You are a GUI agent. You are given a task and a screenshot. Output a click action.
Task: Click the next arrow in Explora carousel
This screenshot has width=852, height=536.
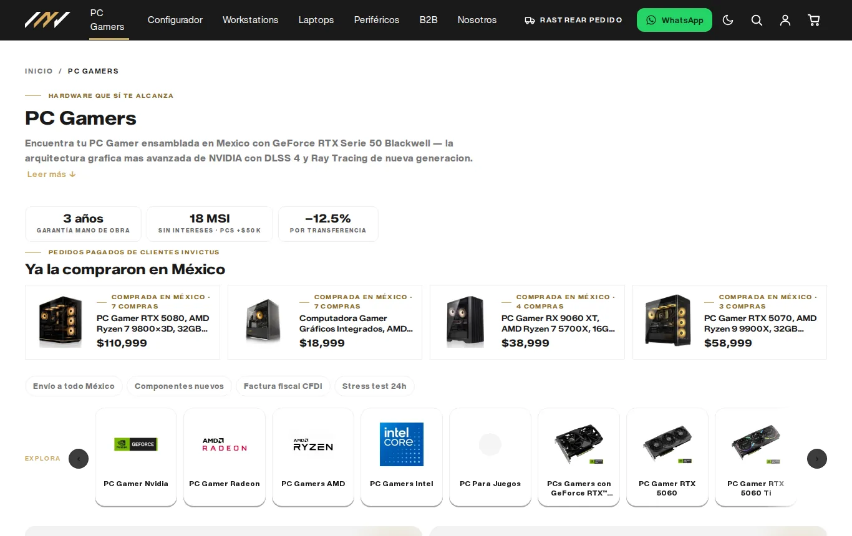pyautogui.click(x=817, y=459)
